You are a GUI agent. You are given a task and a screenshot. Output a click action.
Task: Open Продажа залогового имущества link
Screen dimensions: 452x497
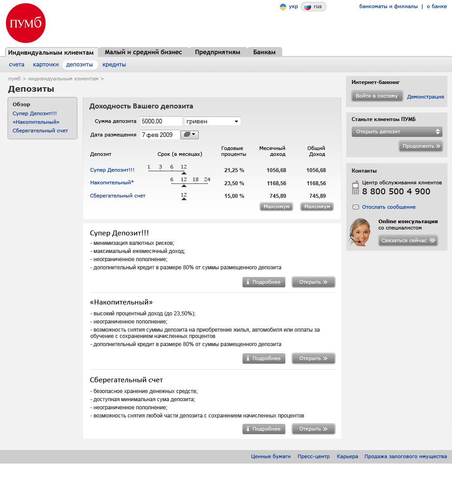coord(406,456)
